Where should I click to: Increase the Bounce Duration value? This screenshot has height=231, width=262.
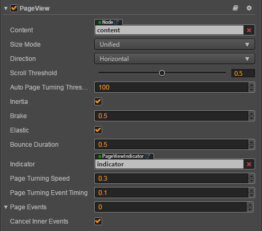(x=251, y=142)
